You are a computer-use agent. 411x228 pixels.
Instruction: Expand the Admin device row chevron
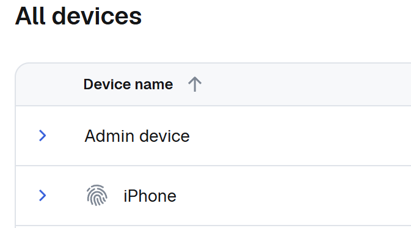tap(43, 136)
